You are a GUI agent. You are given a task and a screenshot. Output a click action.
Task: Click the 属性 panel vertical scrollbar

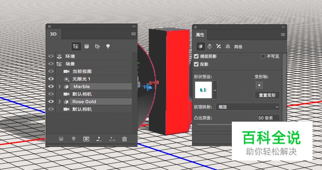coord(284,88)
